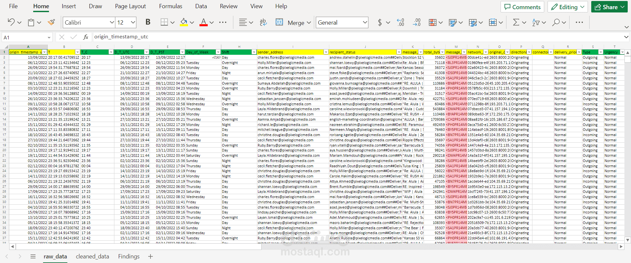Open the Name Box A1 dropdown

pyautogui.click(x=49, y=37)
